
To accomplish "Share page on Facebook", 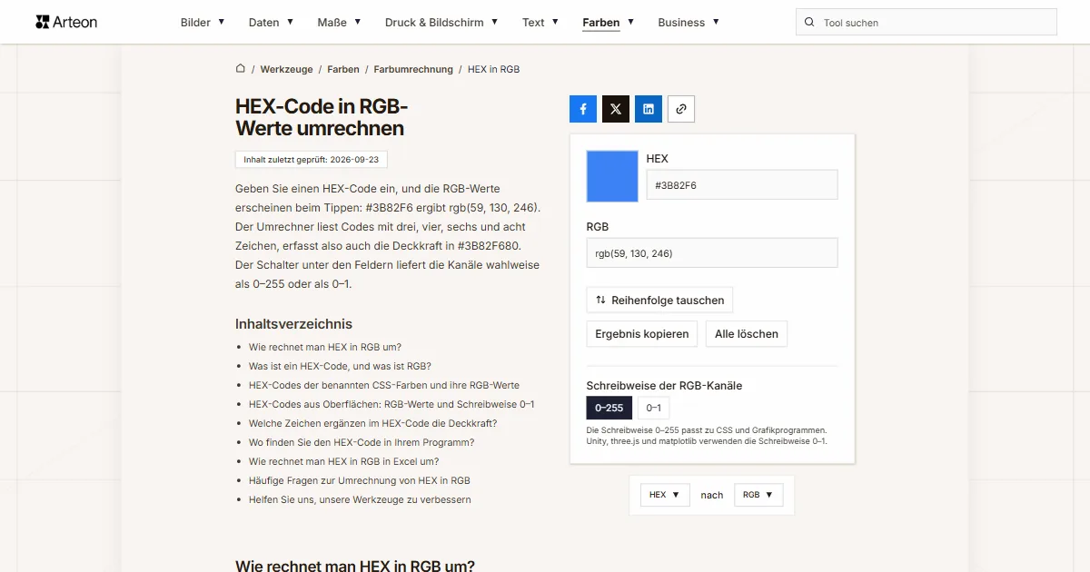I will tap(583, 109).
